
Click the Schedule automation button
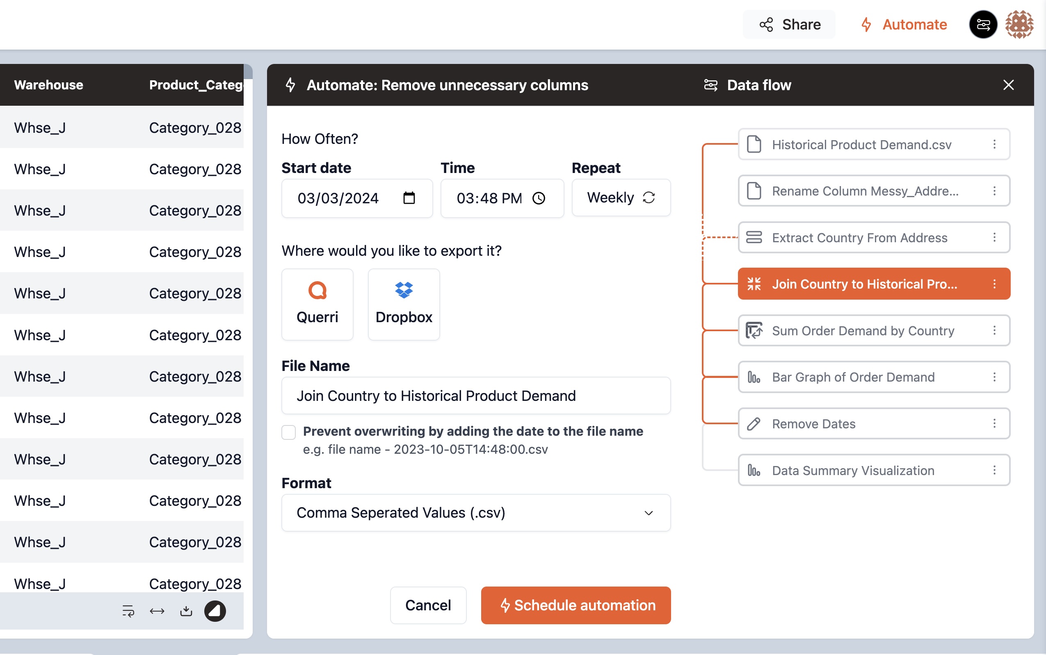pos(575,605)
